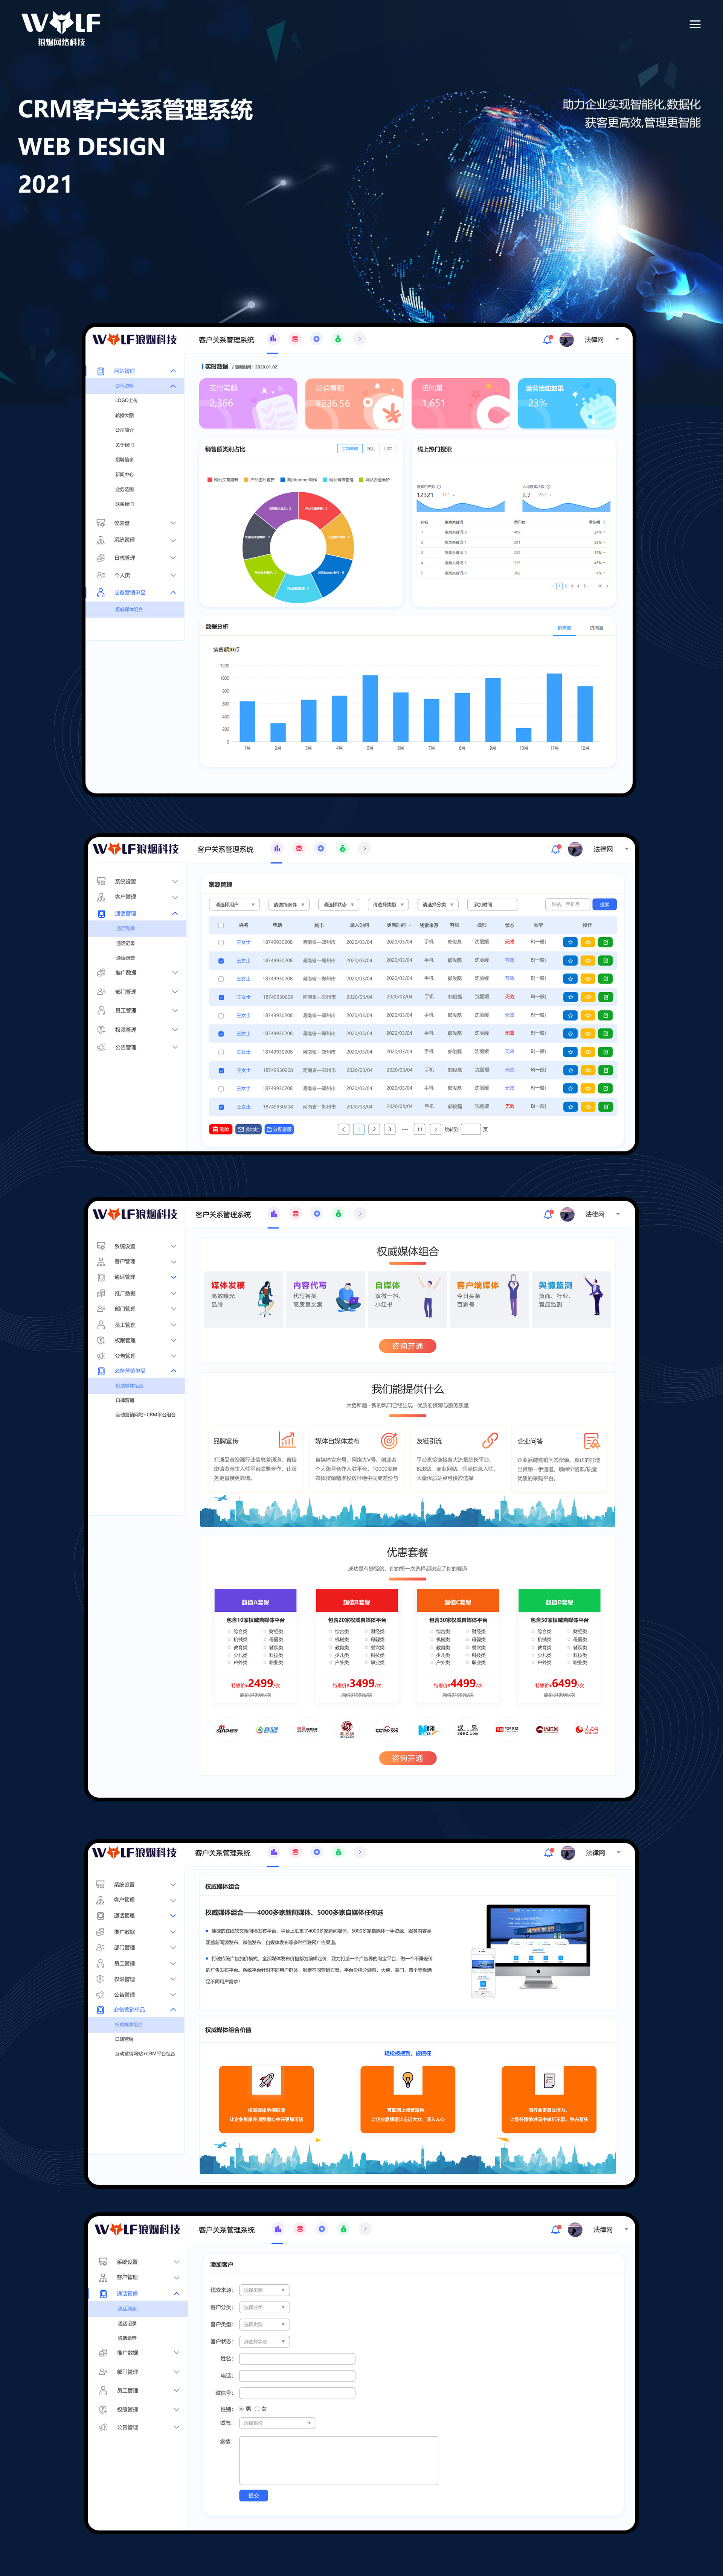
Task: Open the 请选择分类 dropdown
Action: click(438, 904)
